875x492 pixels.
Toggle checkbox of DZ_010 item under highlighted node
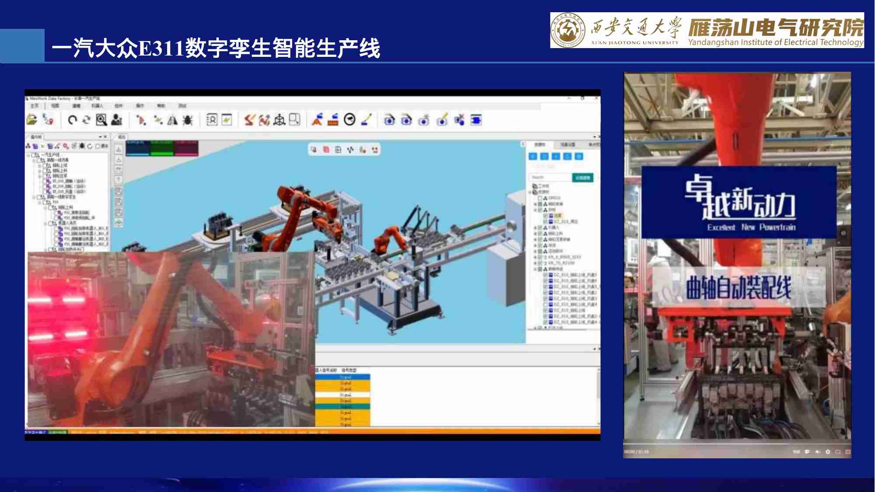pos(545,222)
